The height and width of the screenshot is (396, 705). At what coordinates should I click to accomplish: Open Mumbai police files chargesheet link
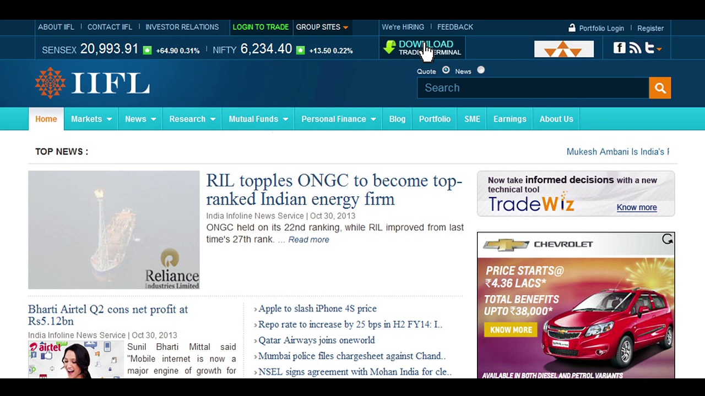coord(352,356)
